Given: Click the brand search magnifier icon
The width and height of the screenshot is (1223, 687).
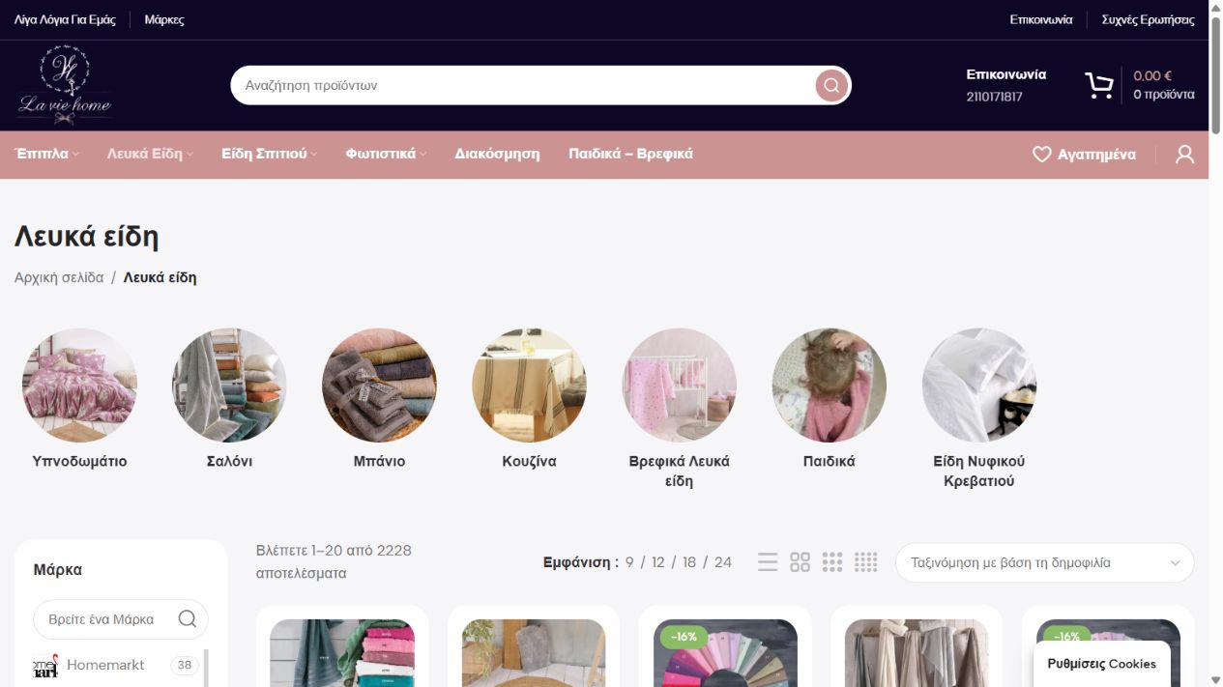Looking at the screenshot, I should point(188,619).
